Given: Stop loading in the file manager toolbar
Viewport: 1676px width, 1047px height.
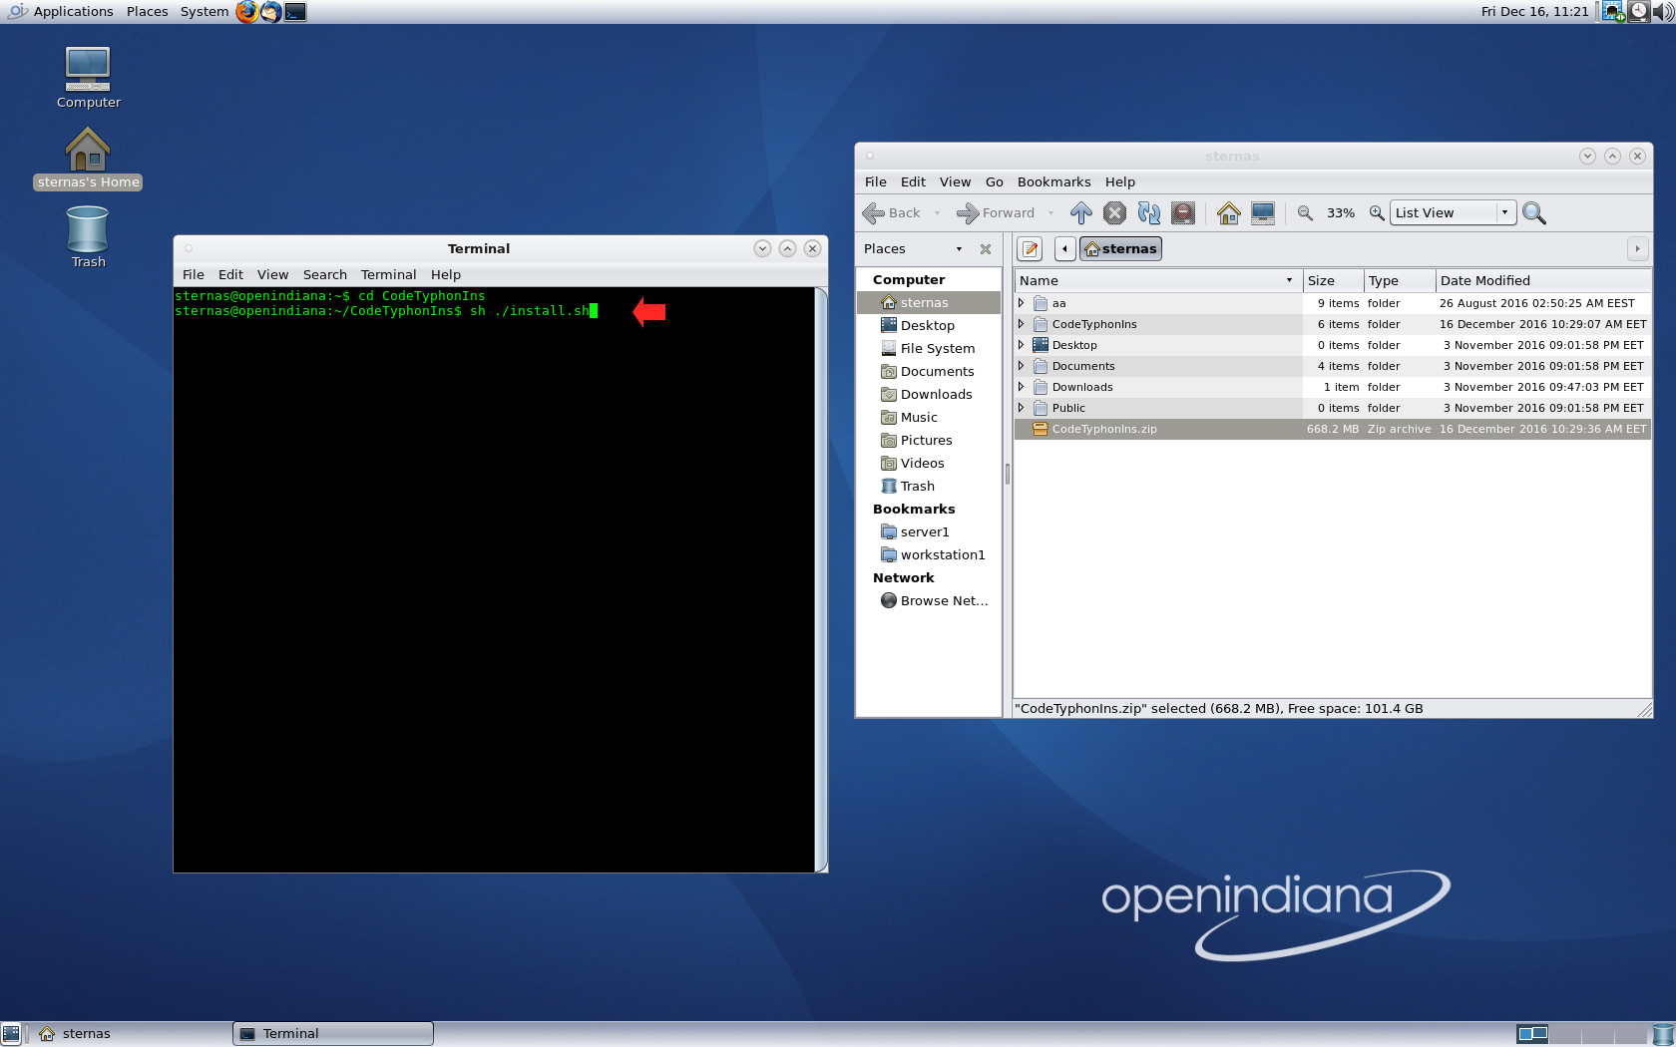Looking at the screenshot, I should (x=1114, y=212).
